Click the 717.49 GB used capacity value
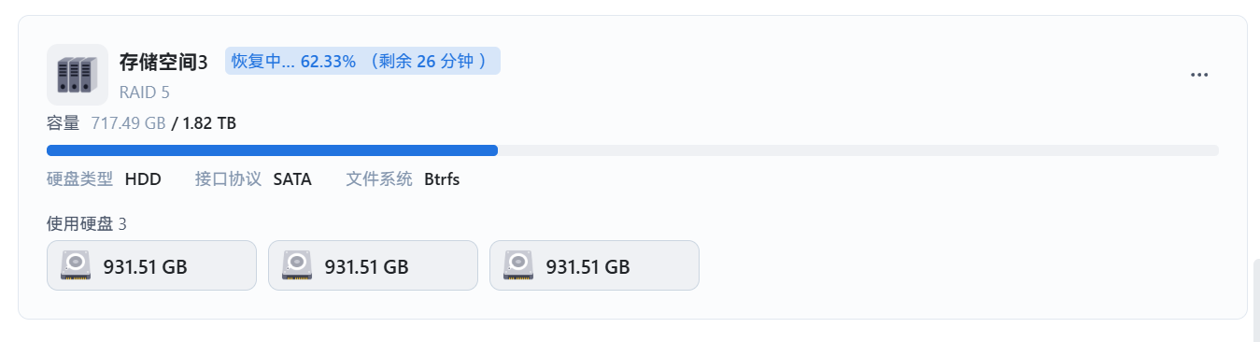The width and height of the screenshot is (1260, 342). 128,122
